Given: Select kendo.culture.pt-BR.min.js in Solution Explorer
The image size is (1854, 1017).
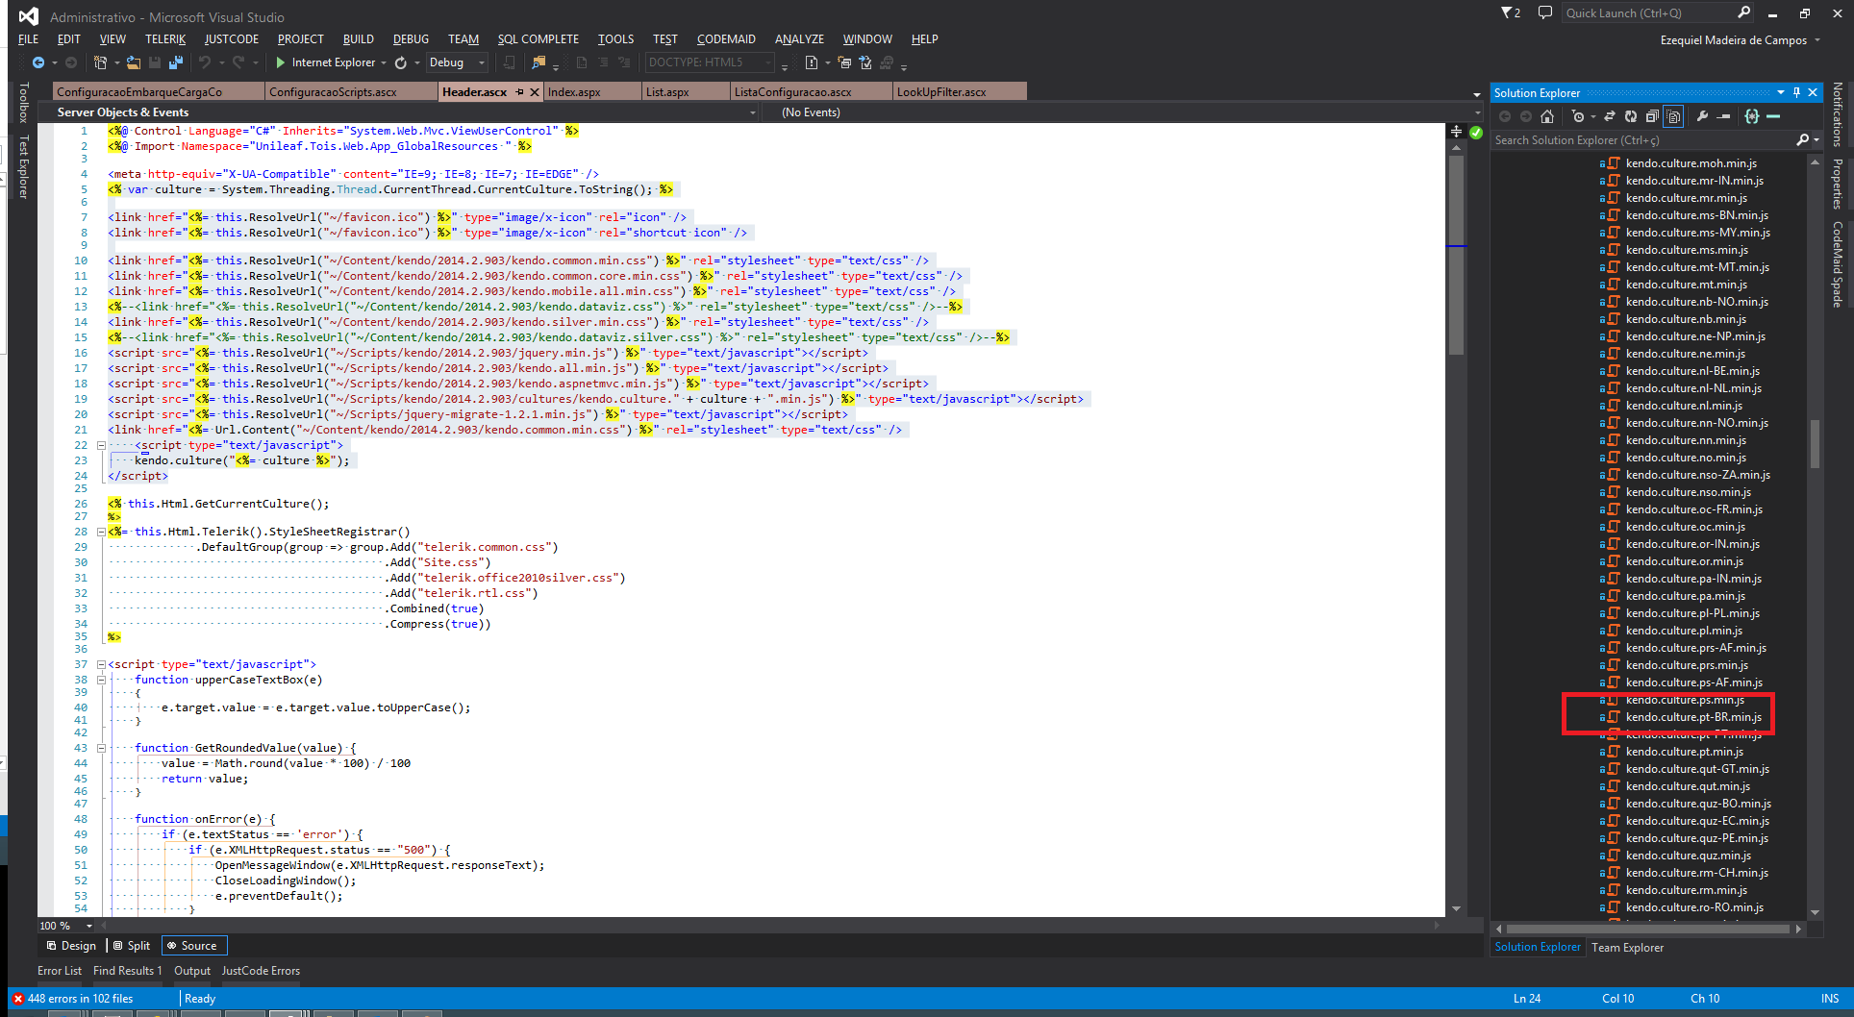Looking at the screenshot, I should (1693, 717).
